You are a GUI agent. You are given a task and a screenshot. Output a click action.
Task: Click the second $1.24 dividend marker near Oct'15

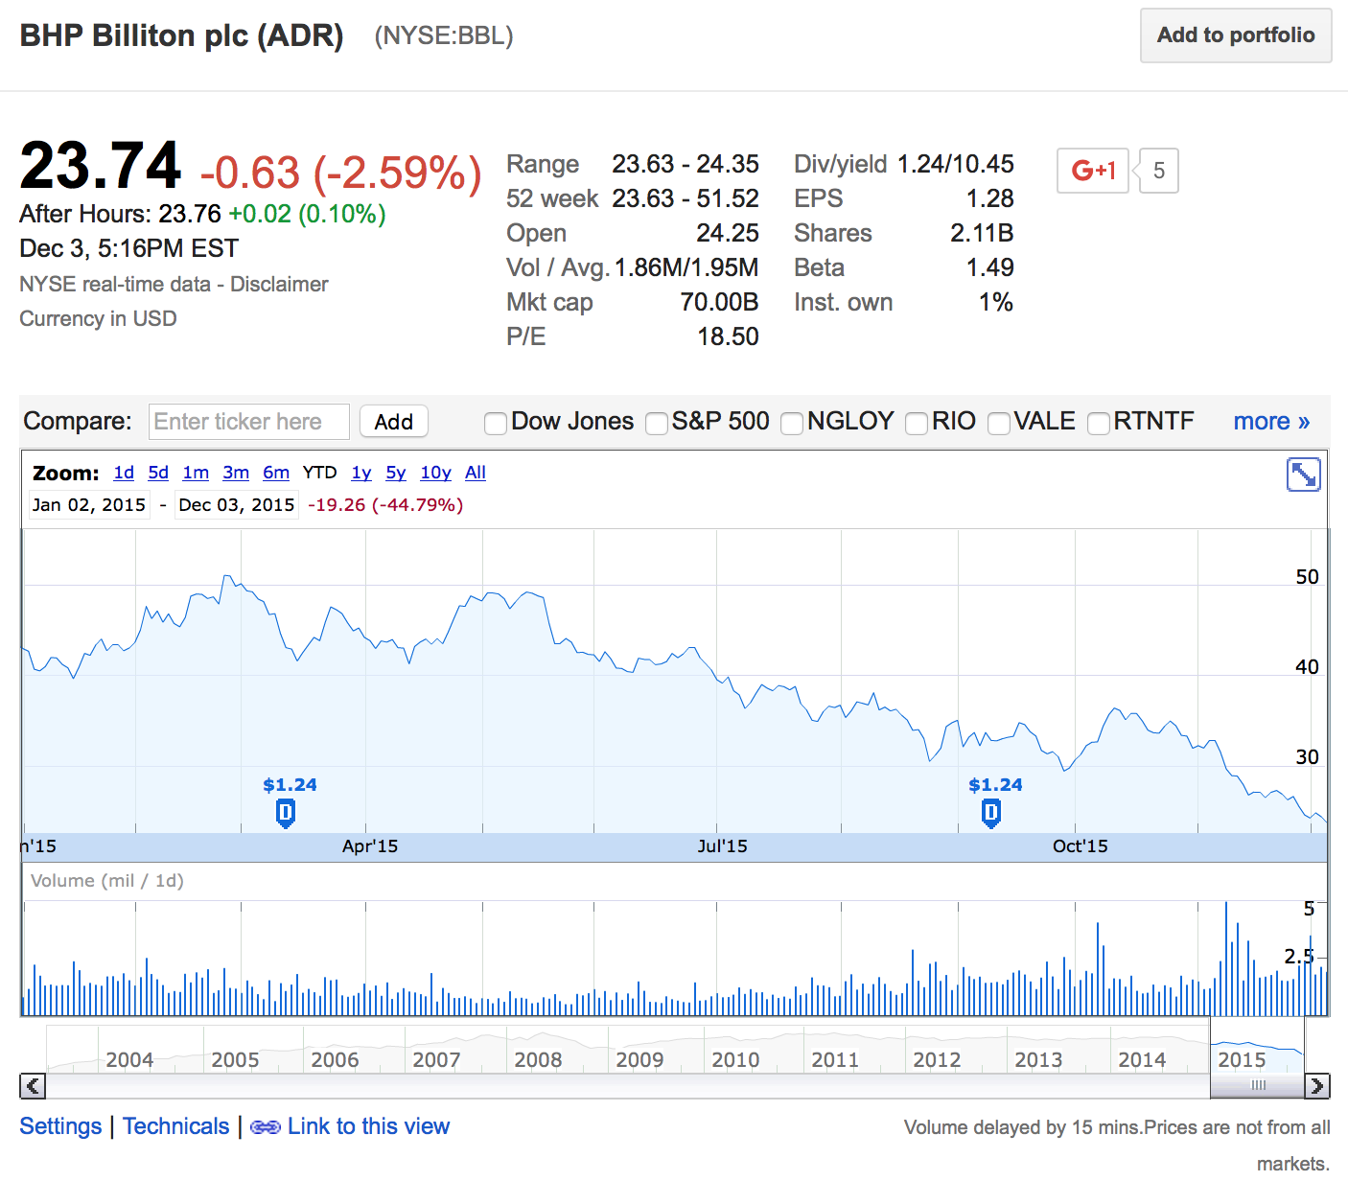click(991, 813)
